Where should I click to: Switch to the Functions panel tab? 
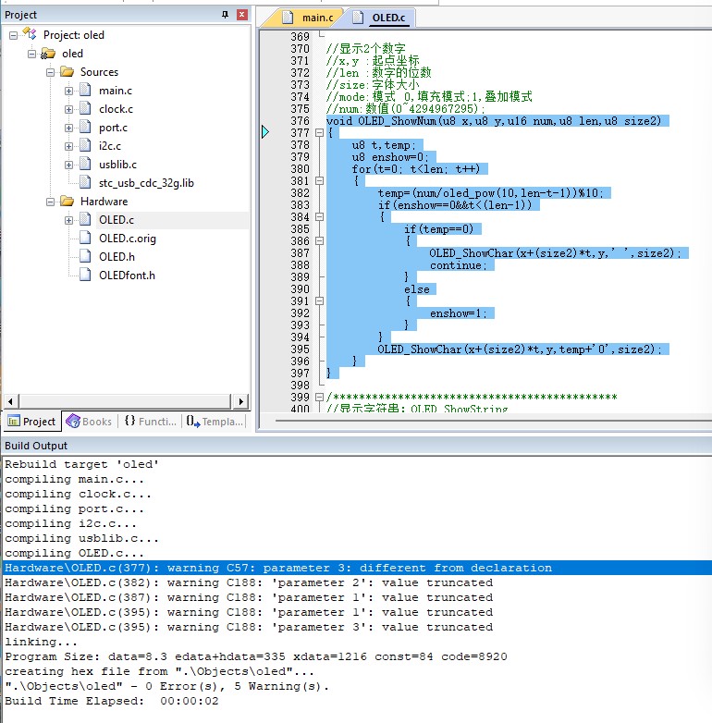click(x=151, y=421)
